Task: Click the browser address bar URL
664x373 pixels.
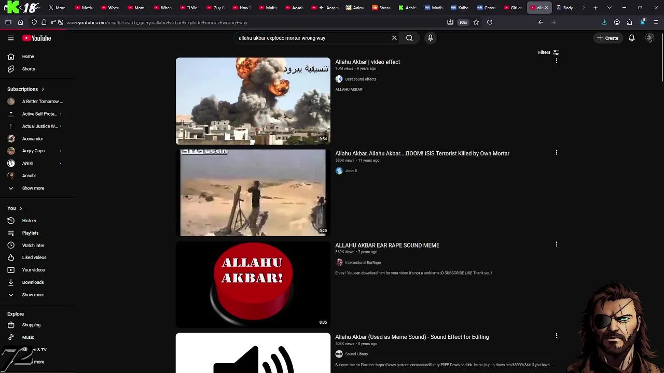Action: (x=157, y=22)
